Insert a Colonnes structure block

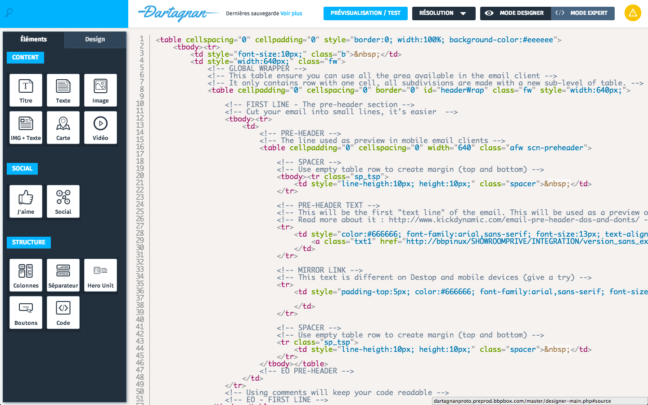26,275
